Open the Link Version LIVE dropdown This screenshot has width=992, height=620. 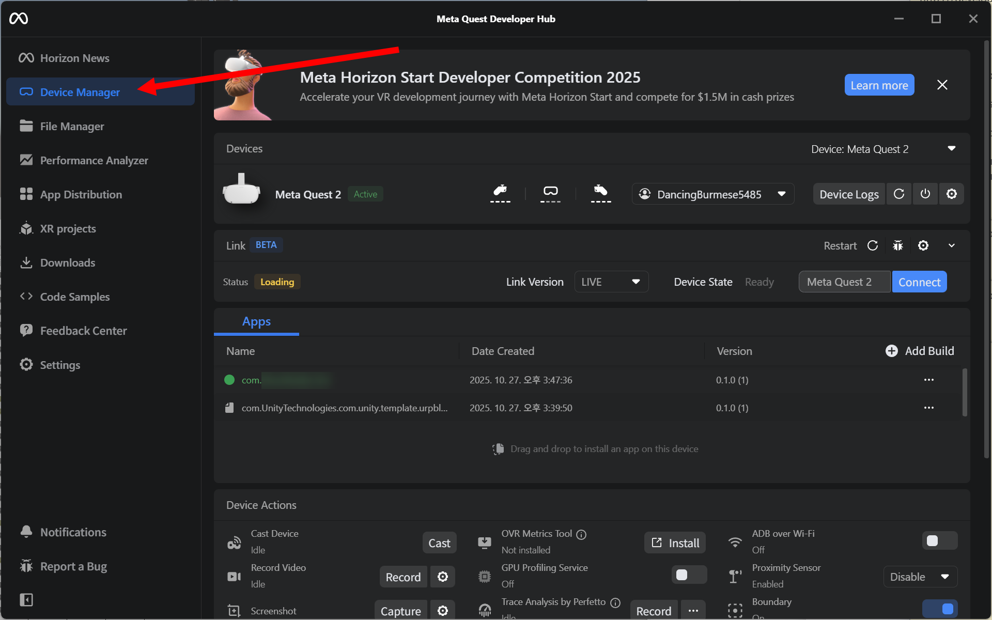(611, 282)
